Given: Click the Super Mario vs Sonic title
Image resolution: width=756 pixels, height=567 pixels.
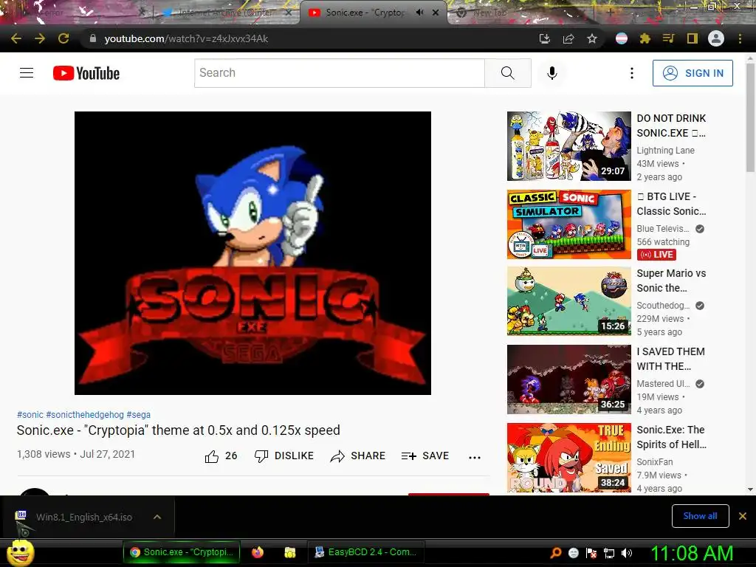Looking at the screenshot, I should (x=671, y=281).
